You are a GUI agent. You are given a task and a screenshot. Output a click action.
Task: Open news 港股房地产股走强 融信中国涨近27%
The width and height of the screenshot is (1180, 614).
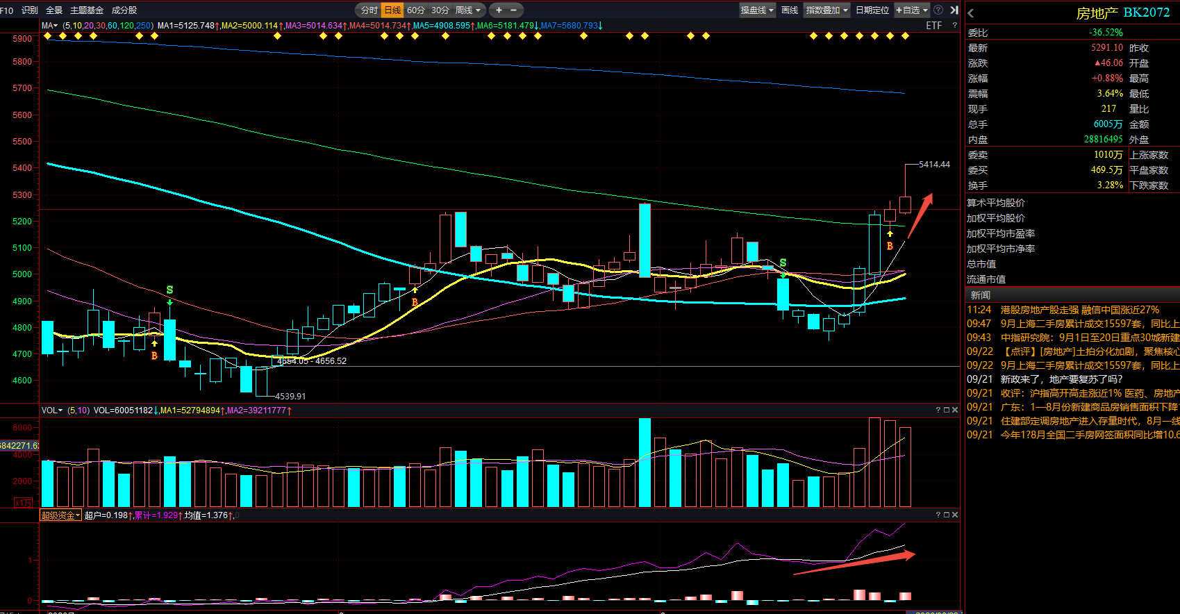(1080, 310)
